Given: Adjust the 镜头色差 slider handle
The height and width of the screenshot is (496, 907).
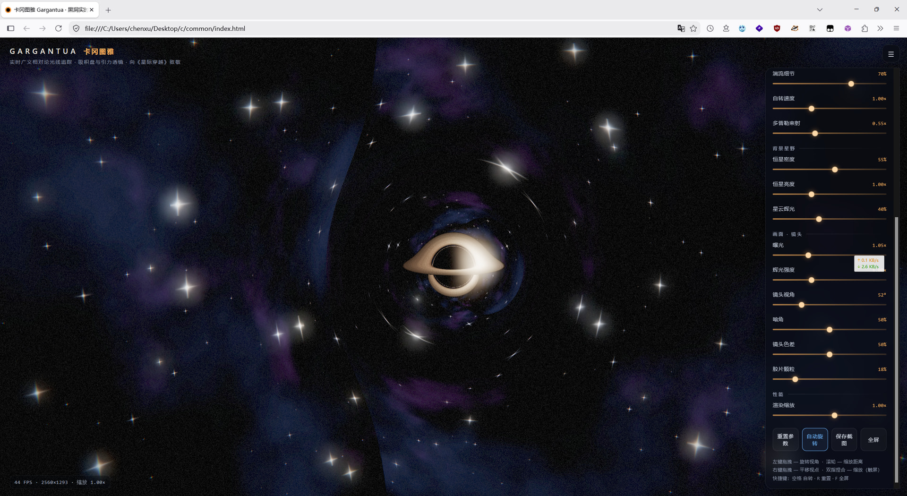Looking at the screenshot, I should [830, 355].
